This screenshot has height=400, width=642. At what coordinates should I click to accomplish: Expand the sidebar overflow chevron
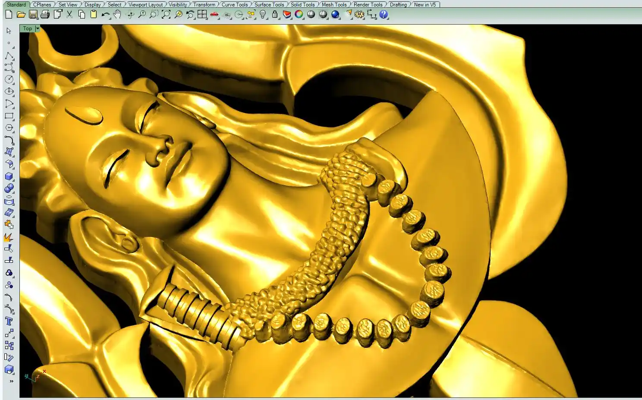[x=11, y=381]
